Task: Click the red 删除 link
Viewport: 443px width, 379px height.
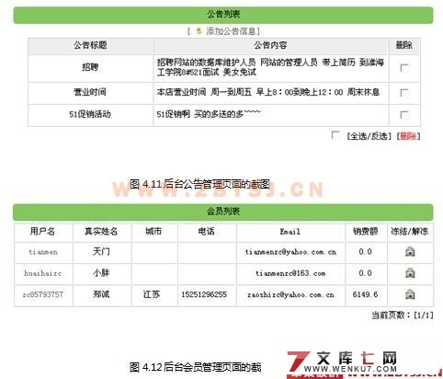Action: (x=408, y=136)
